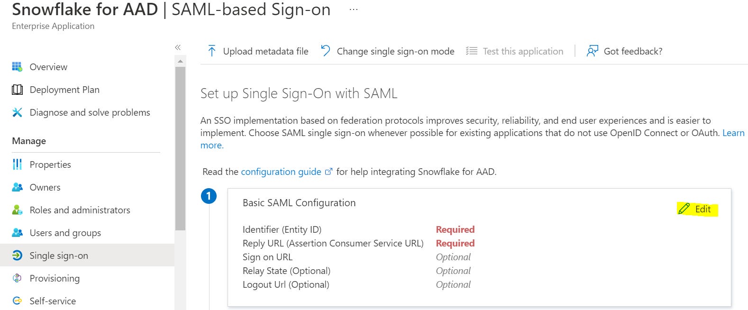Viewport: 748px width, 310px height.
Task: Click the Diagnose and solve problems wrench icon
Action: [x=17, y=112]
